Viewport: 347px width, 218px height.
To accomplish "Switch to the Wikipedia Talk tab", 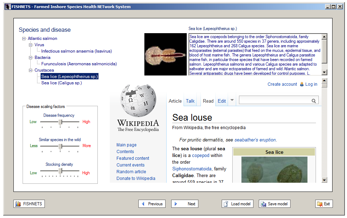I will [x=190, y=101].
